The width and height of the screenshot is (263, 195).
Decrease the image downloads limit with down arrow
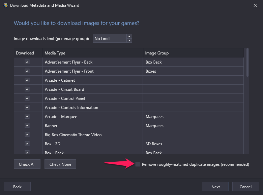pos(129,40)
